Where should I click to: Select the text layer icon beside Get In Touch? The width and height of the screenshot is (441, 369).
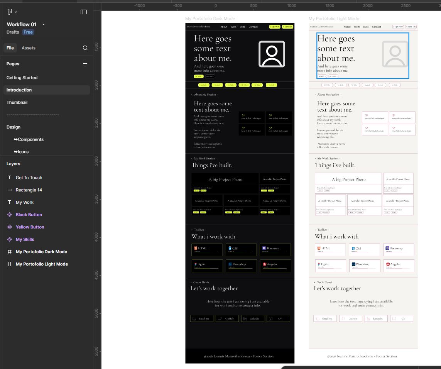pyautogui.click(x=9, y=178)
